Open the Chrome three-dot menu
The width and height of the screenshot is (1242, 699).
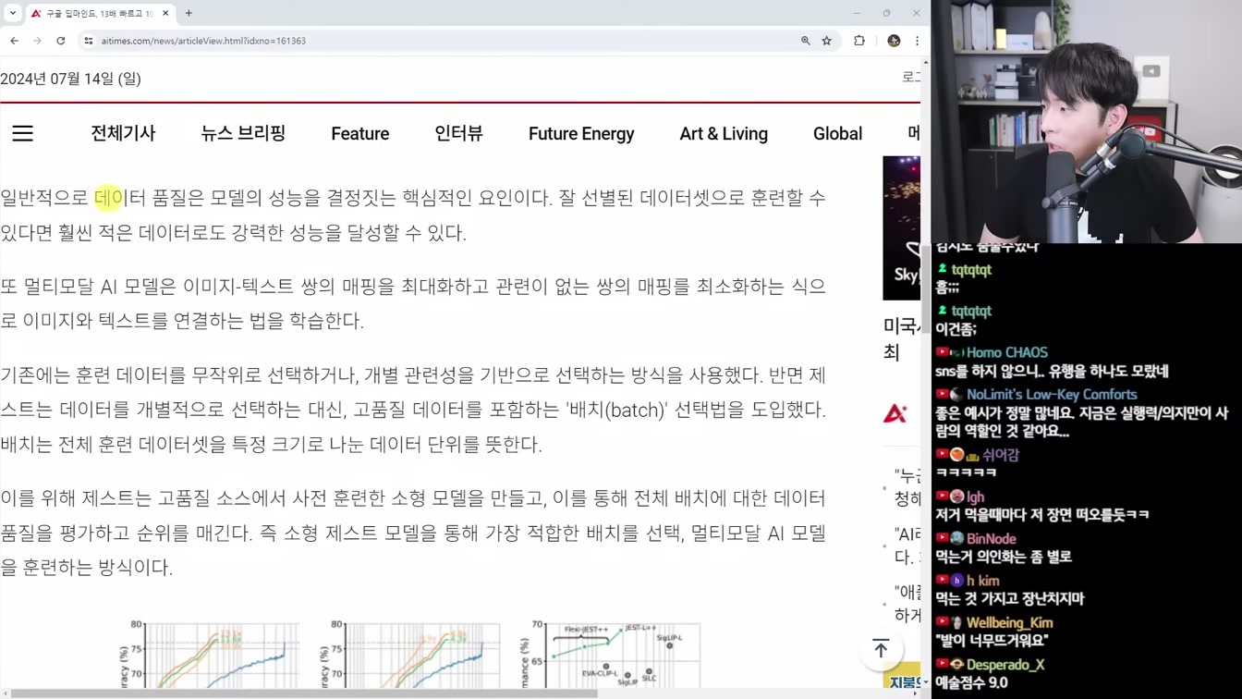[x=917, y=41]
